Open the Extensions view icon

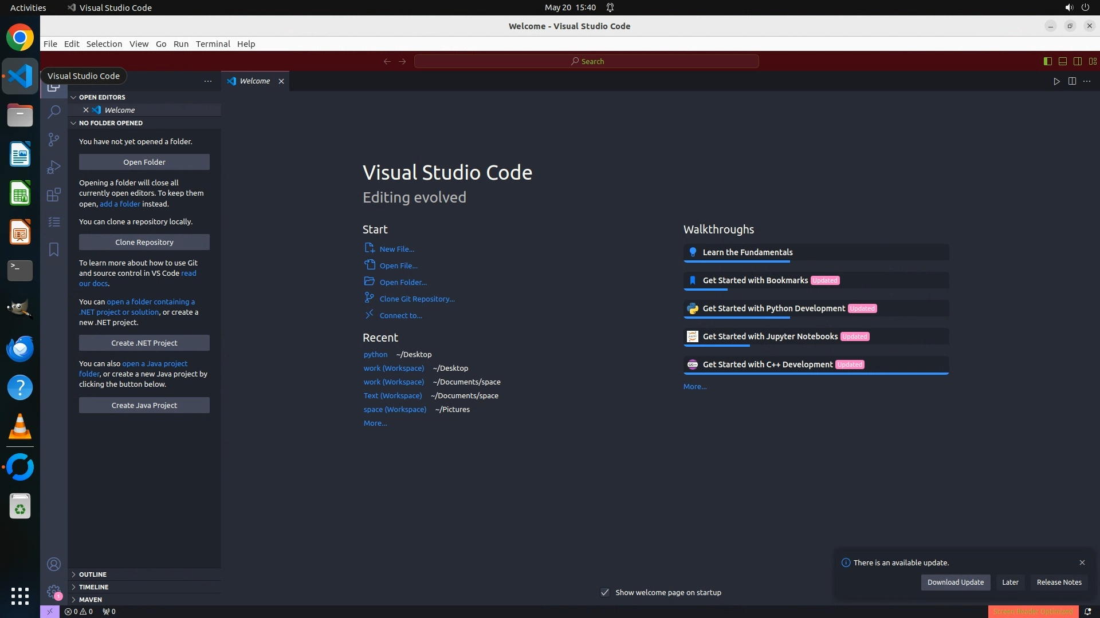pyautogui.click(x=54, y=195)
